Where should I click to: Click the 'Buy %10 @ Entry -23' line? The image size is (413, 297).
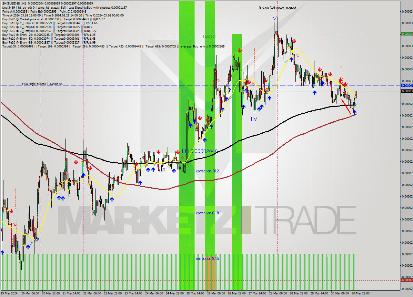pyautogui.click(x=49, y=35)
